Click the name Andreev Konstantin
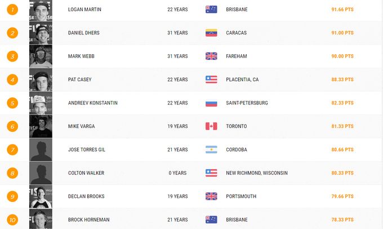The image size is (383, 229). click(x=92, y=103)
